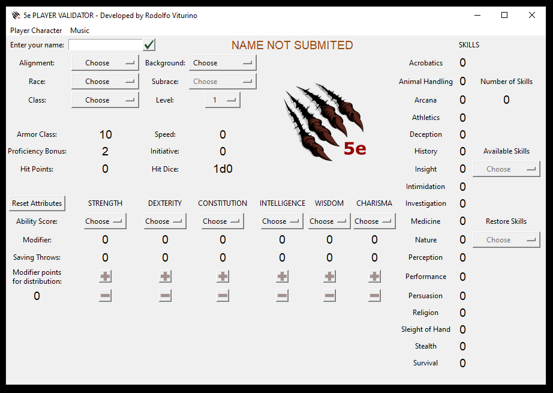Click the Reset Attributes button
The width and height of the screenshot is (553, 393).
37,203
